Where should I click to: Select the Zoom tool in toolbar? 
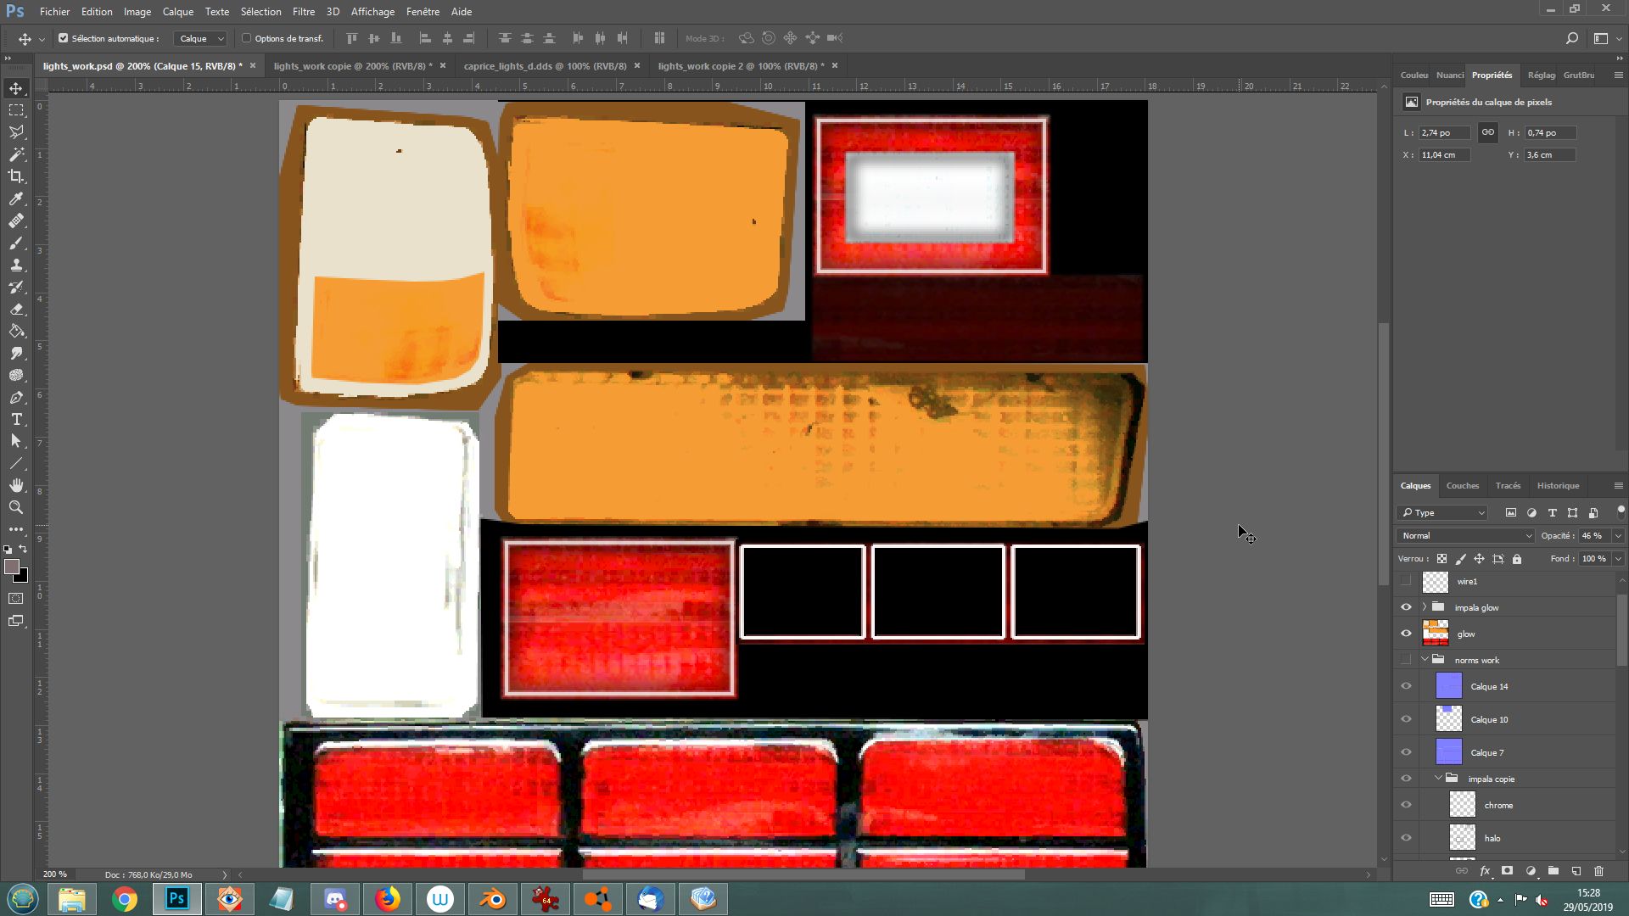16,507
